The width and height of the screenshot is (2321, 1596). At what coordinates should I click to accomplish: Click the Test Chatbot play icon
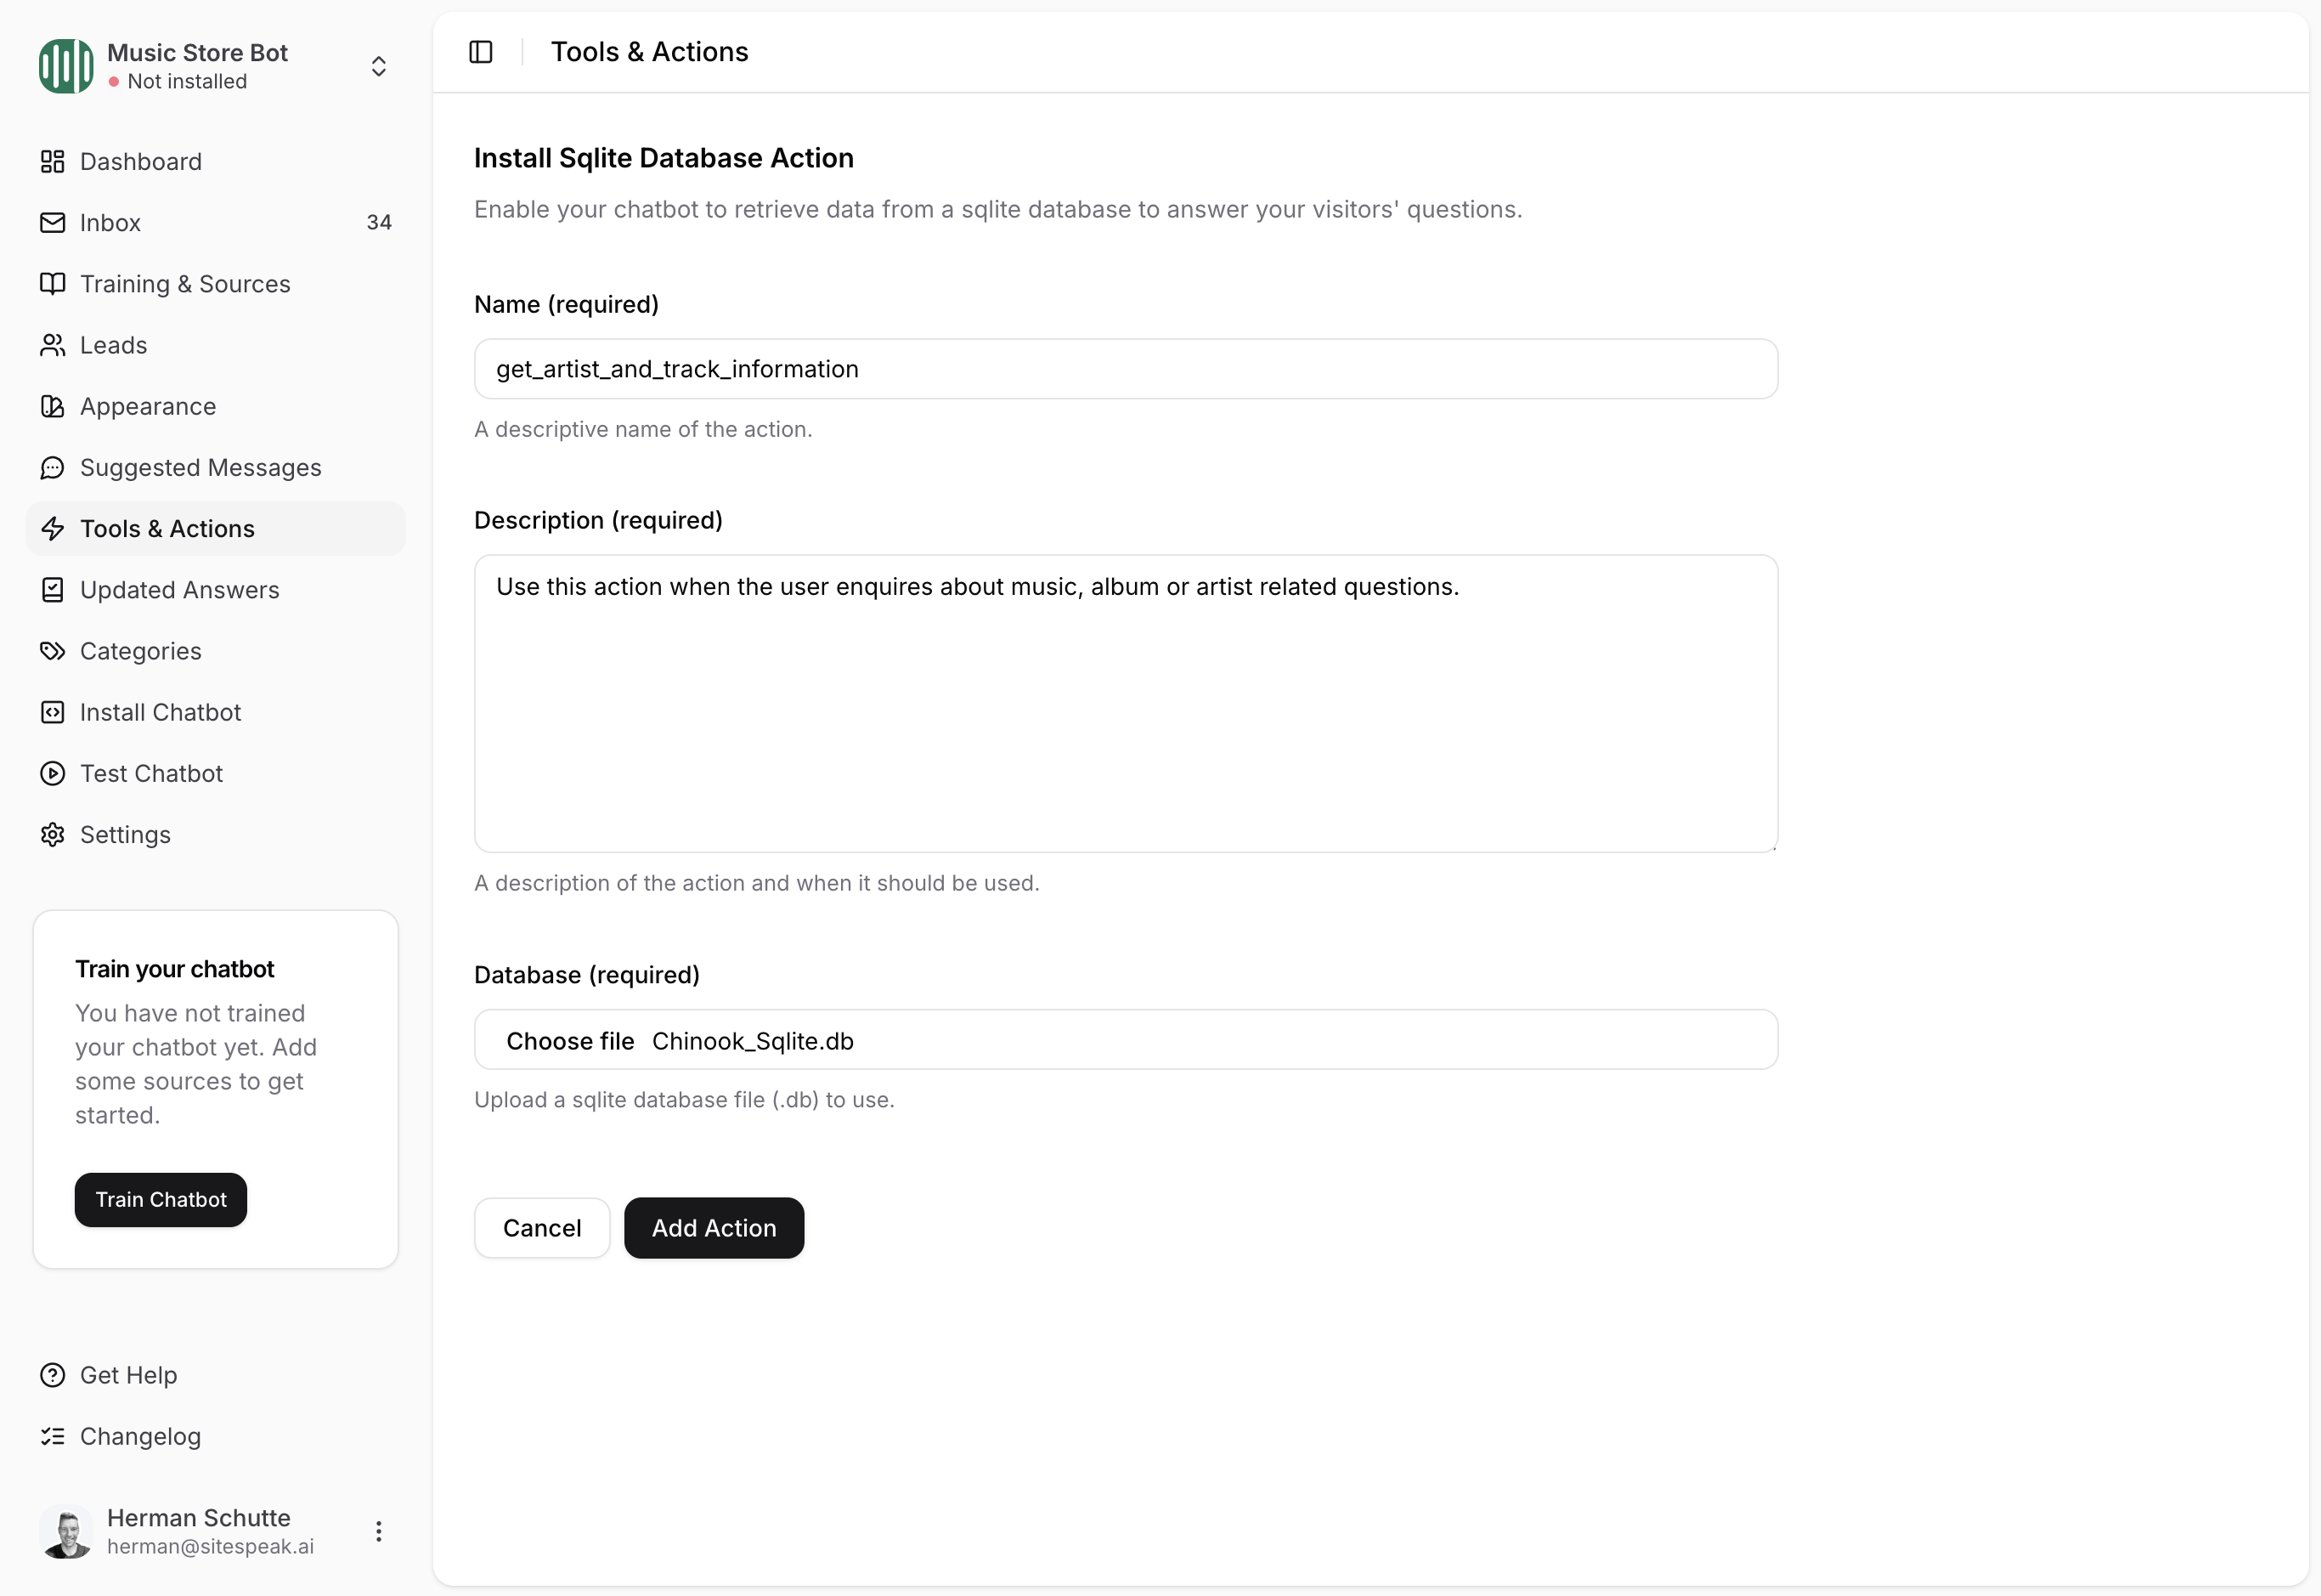click(x=52, y=773)
